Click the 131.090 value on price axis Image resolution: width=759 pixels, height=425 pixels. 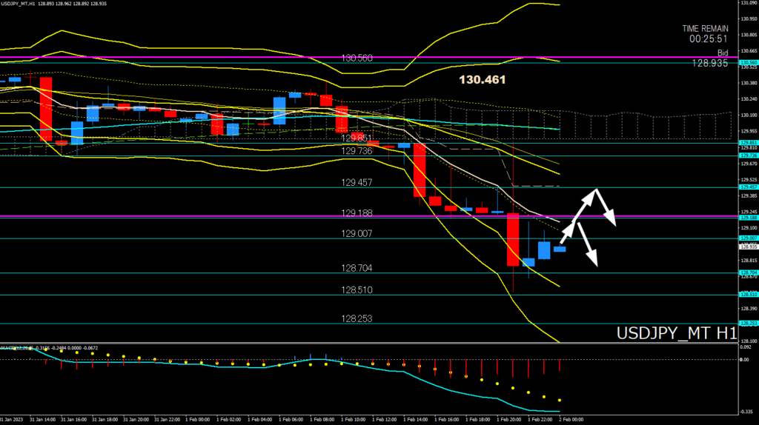(x=749, y=3)
